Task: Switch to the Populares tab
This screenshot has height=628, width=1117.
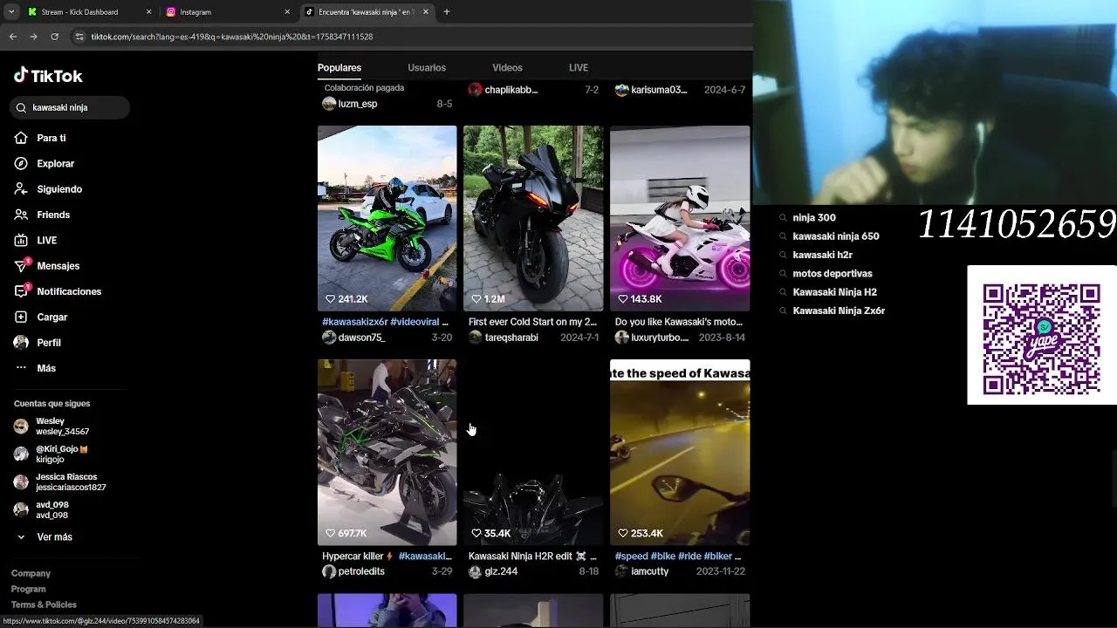Action: click(x=339, y=67)
